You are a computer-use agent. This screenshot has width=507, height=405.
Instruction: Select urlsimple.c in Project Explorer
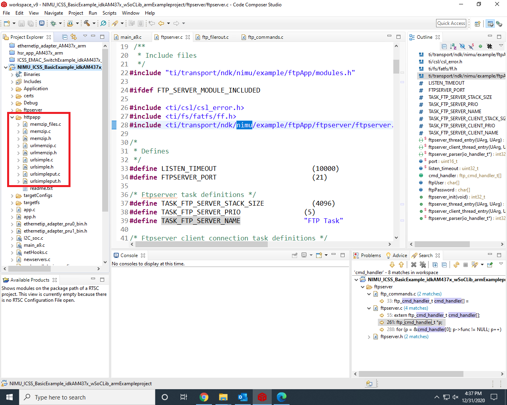pyautogui.click(x=42, y=160)
